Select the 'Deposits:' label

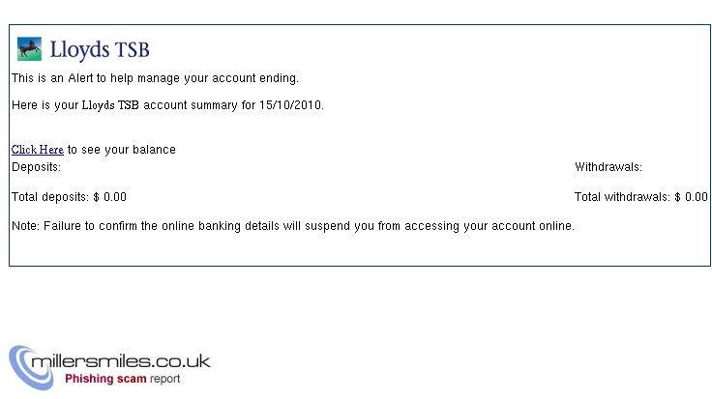click(x=37, y=167)
